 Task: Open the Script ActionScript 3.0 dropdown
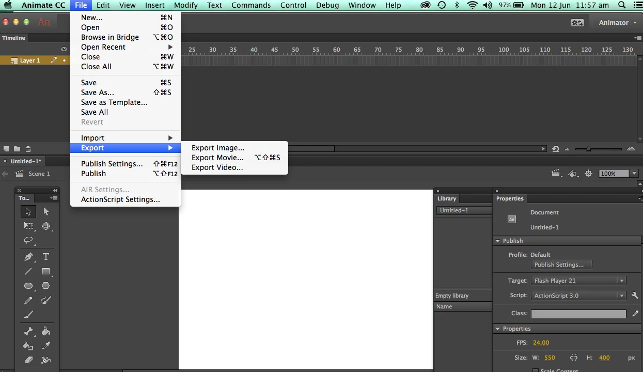click(578, 296)
